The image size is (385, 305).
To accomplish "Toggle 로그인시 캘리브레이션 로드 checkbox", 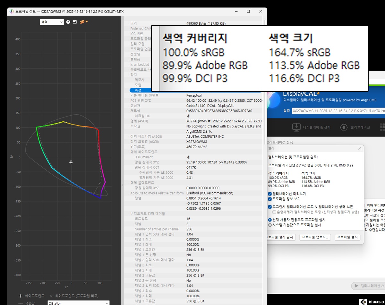I will (x=270, y=207).
